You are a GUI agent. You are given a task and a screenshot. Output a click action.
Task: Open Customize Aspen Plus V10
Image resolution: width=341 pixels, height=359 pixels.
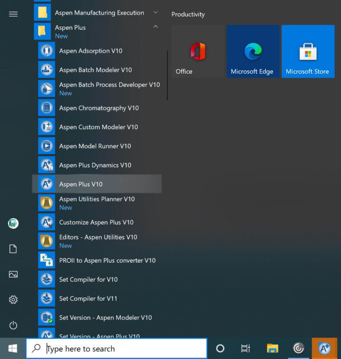tap(96, 222)
